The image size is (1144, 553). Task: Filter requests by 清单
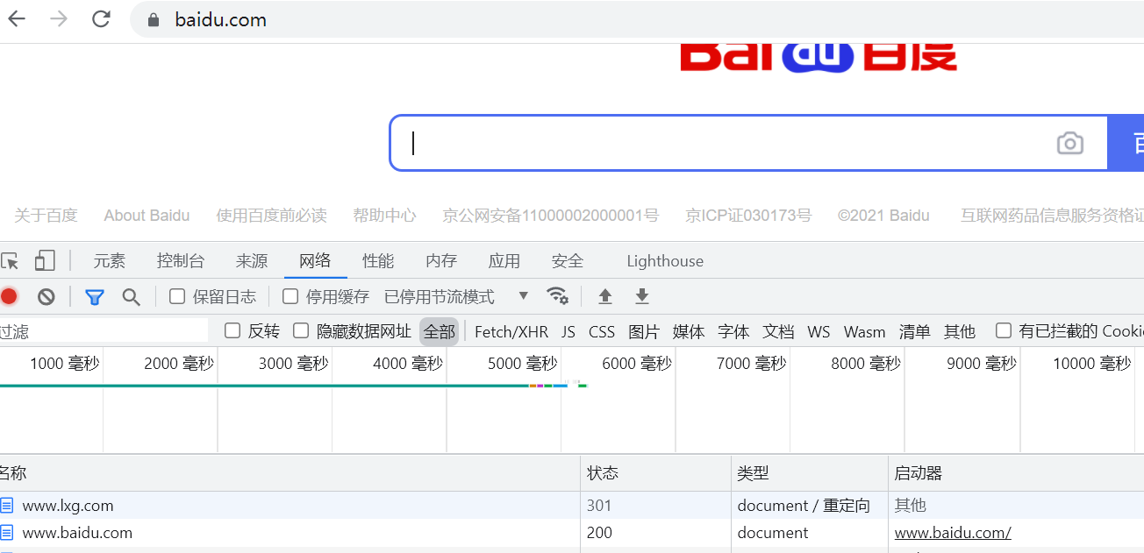coord(914,331)
